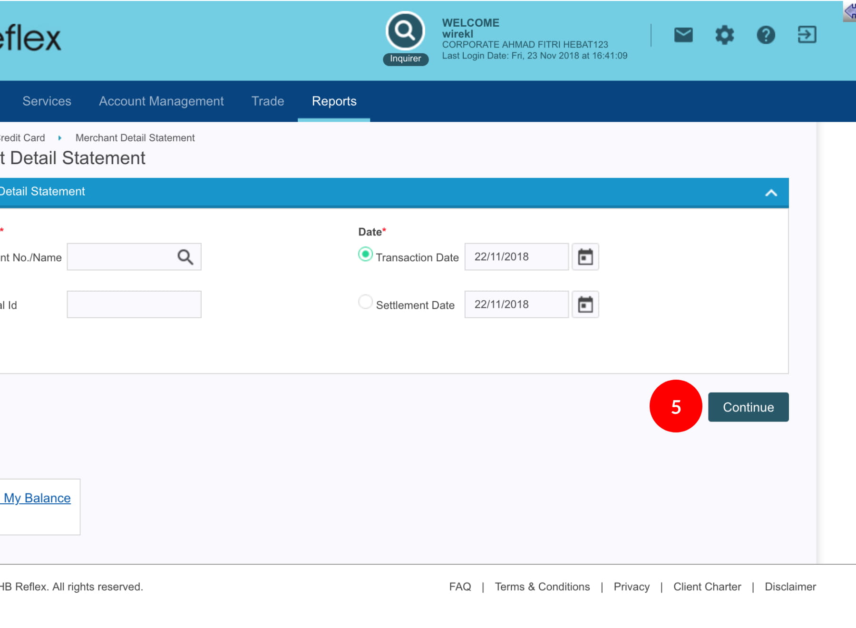
Task: Click the Transaction Date text field
Action: (x=516, y=257)
